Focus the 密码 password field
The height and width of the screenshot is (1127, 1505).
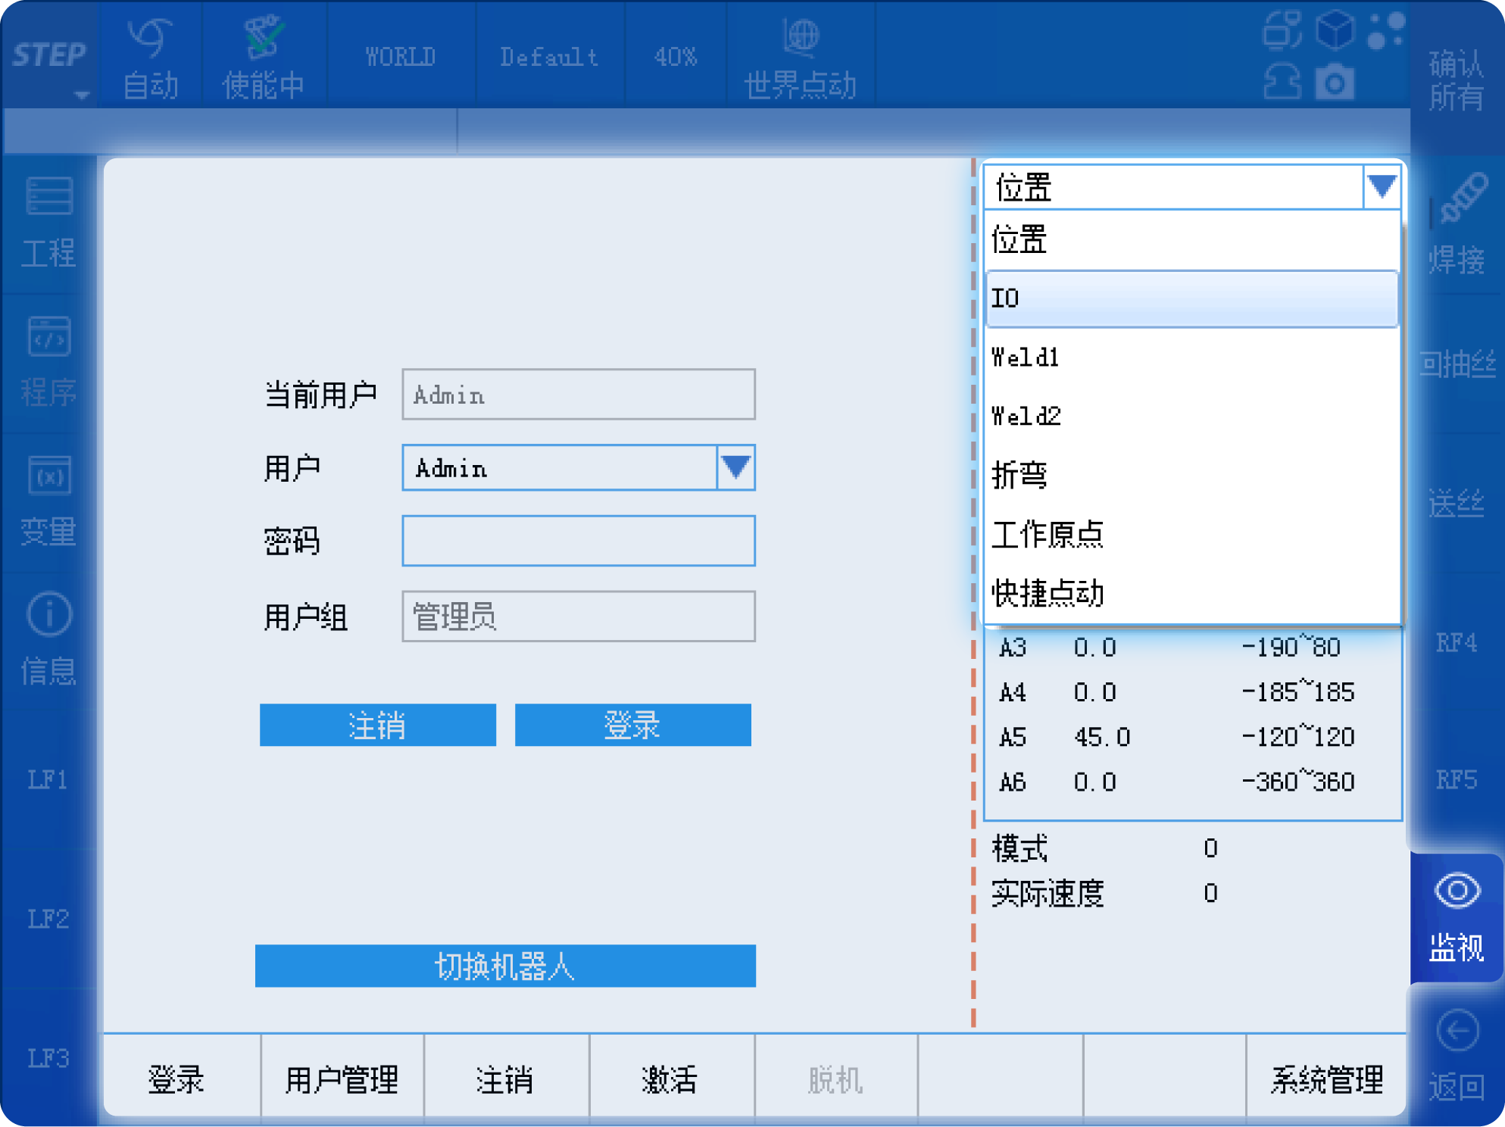(x=579, y=541)
